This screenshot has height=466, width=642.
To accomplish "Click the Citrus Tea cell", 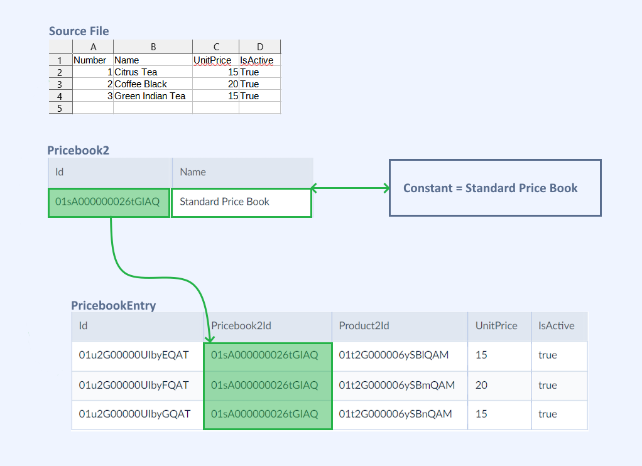I will (153, 72).
